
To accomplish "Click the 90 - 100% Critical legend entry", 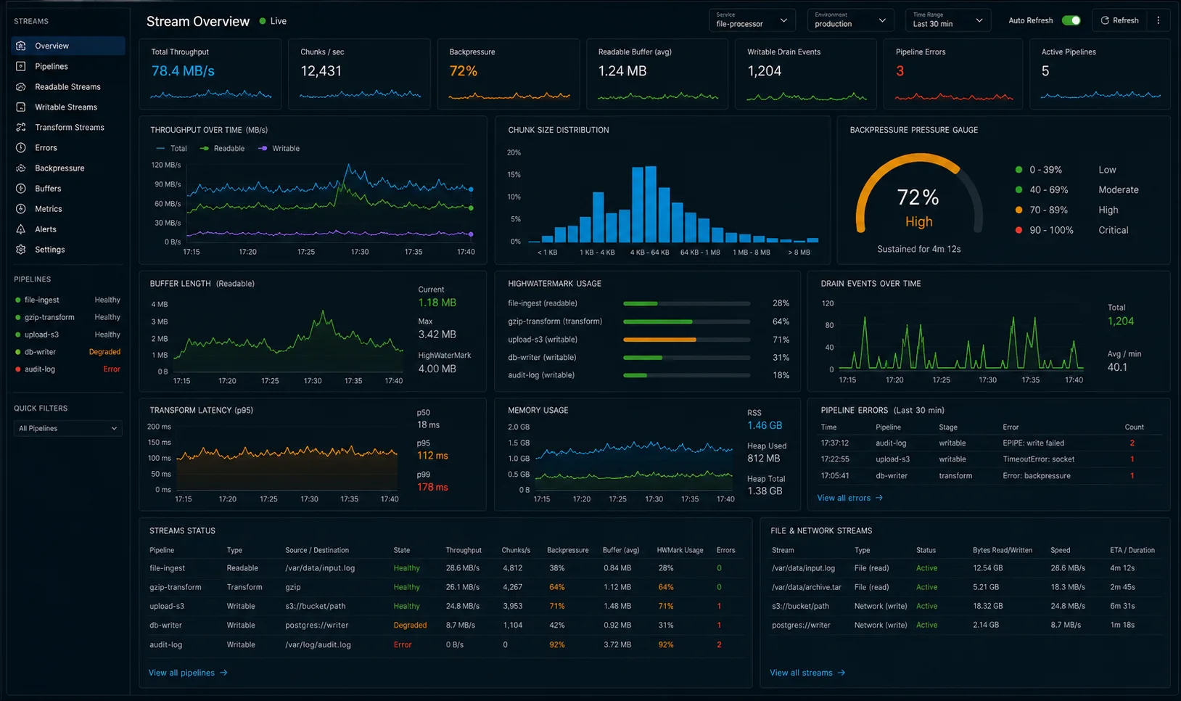I will pos(1072,230).
